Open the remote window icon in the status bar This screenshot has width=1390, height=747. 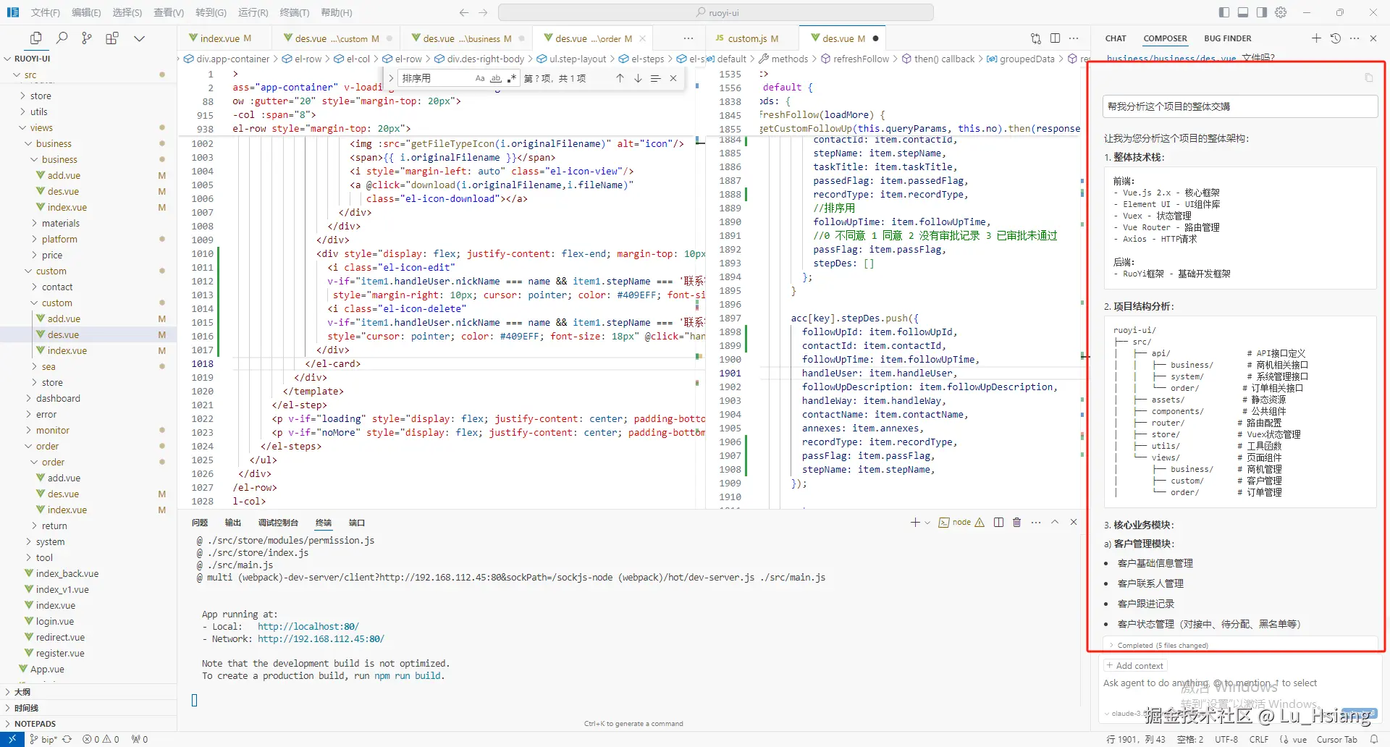pos(12,739)
